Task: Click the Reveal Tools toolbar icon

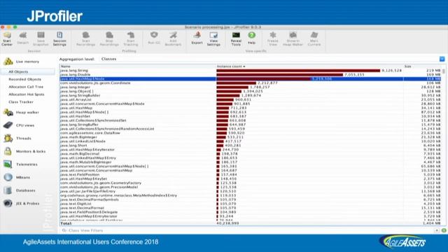Action: (236, 38)
